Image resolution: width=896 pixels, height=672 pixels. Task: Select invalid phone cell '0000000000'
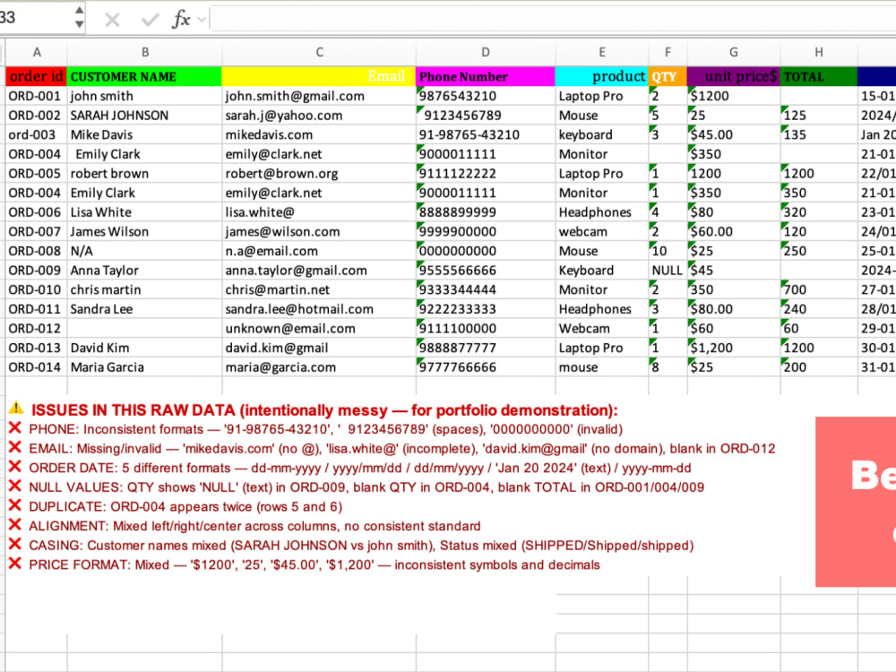(486, 252)
